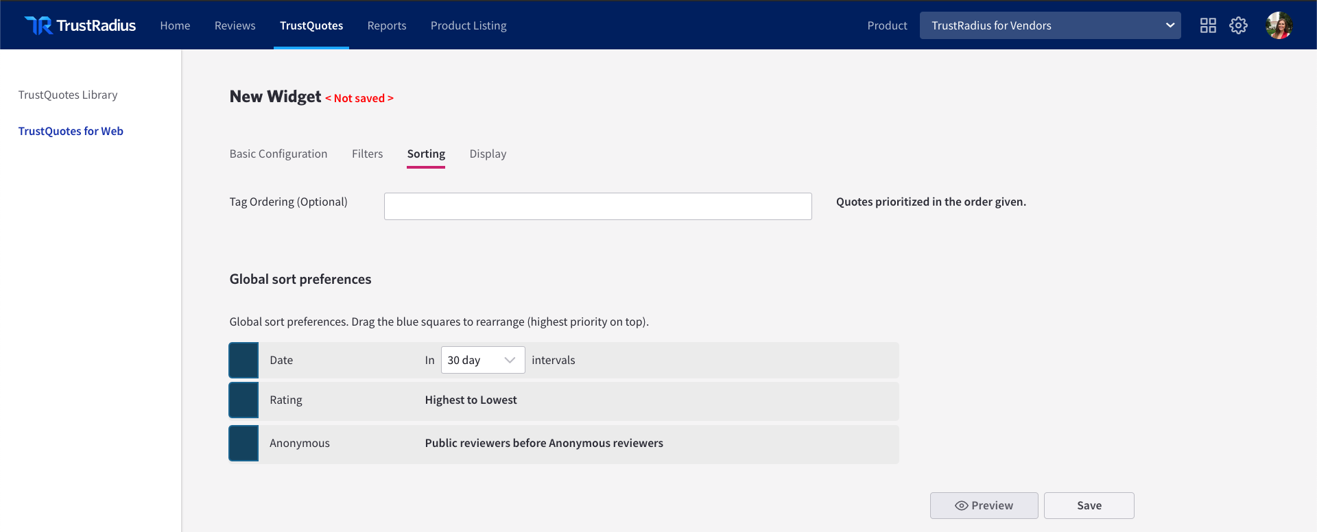Click the blue drag square for Rating
1317x532 pixels.
click(x=244, y=400)
